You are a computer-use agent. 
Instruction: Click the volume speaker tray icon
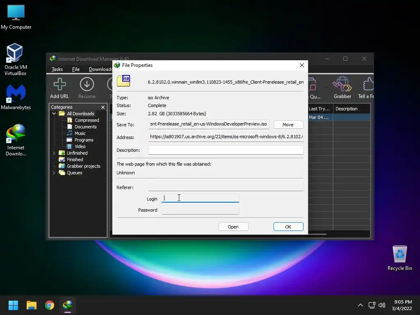382,305
